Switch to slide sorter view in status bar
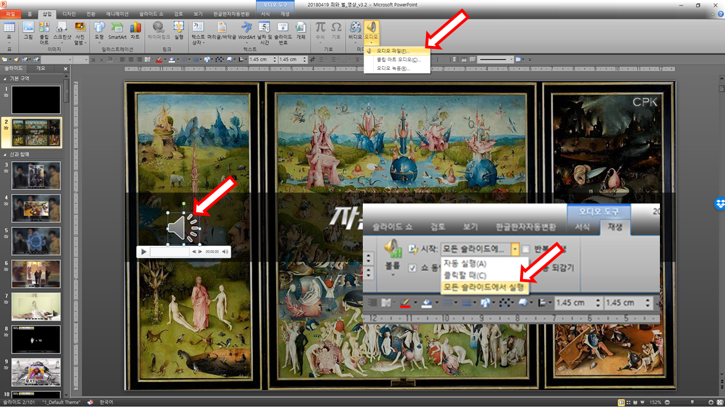The height and width of the screenshot is (407, 725). [628, 402]
